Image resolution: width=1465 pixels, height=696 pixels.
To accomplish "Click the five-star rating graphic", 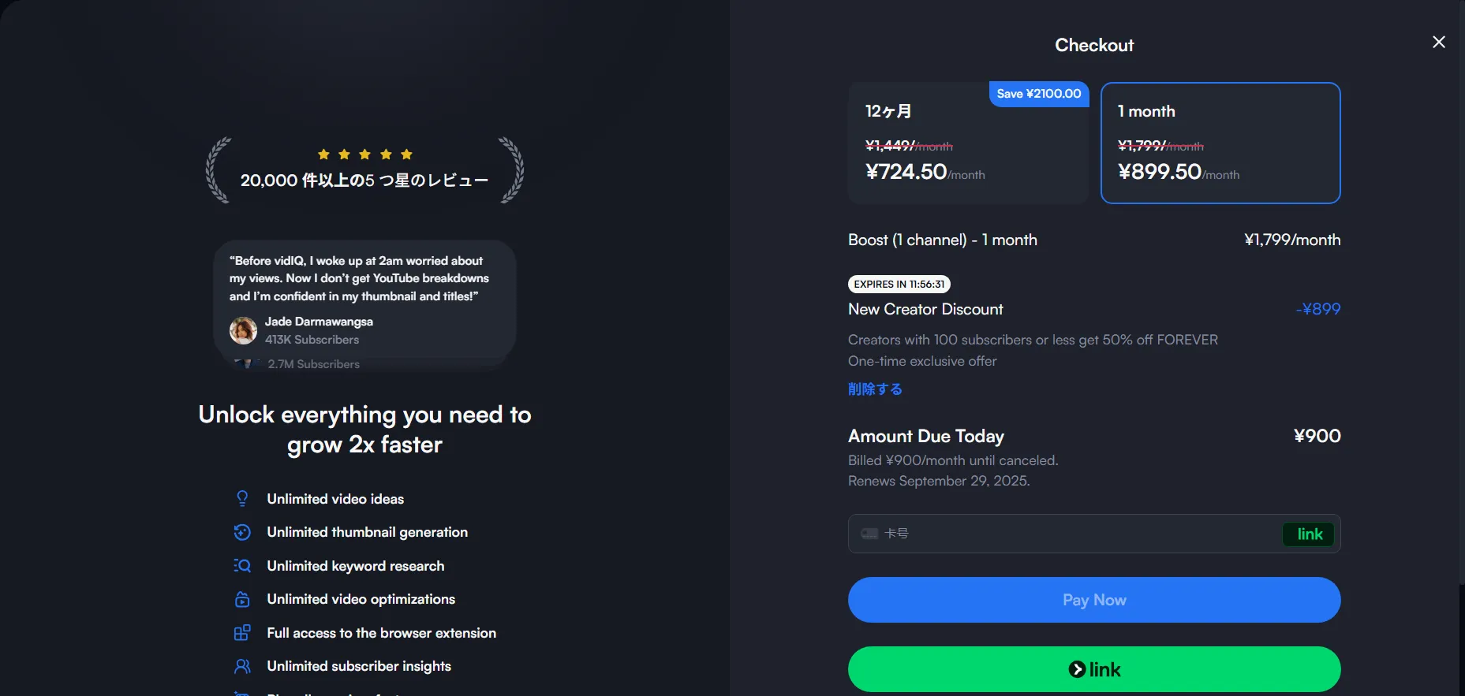I will [364, 154].
